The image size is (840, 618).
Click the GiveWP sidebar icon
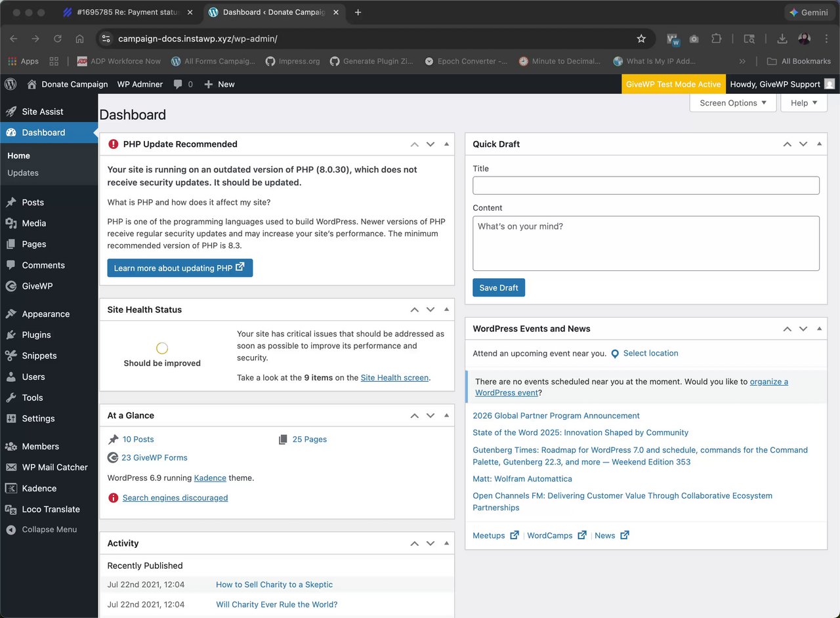[x=10, y=286]
